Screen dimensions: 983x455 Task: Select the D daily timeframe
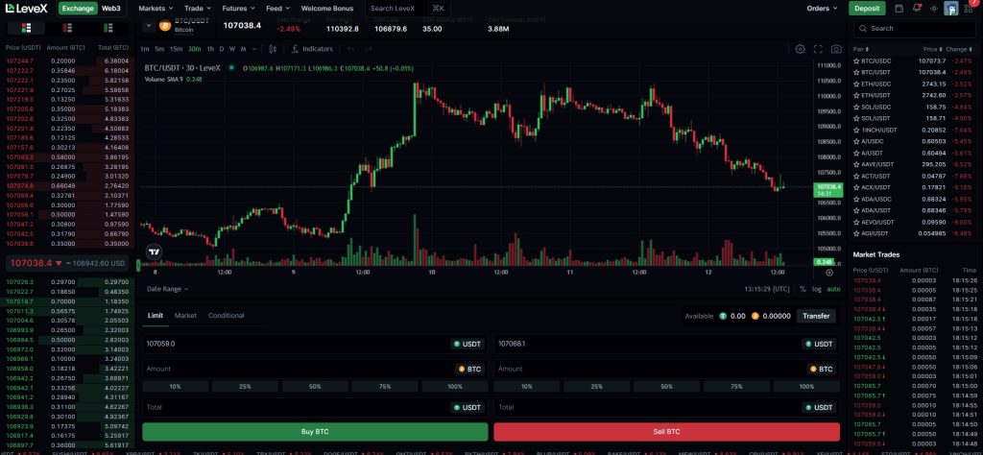pyautogui.click(x=222, y=49)
